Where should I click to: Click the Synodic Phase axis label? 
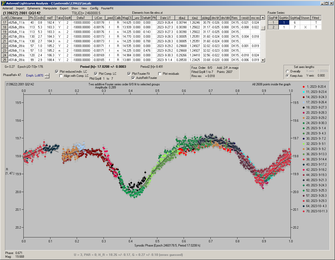pos(167,245)
